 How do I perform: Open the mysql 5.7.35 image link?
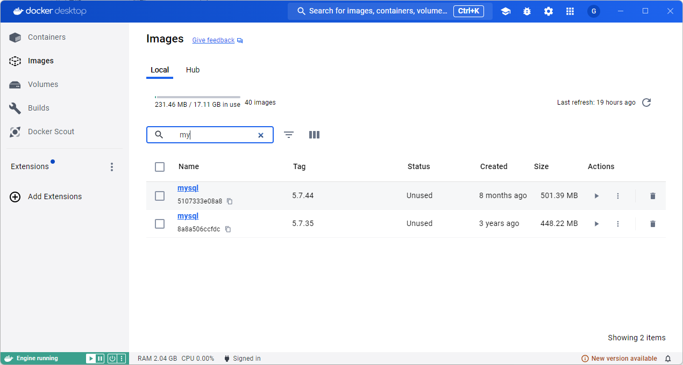pyautogui.click(x=188, y=216)
